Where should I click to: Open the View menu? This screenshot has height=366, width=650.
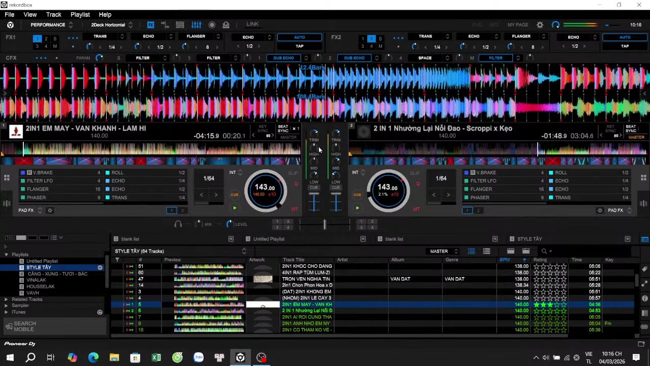tap(30, 15)
